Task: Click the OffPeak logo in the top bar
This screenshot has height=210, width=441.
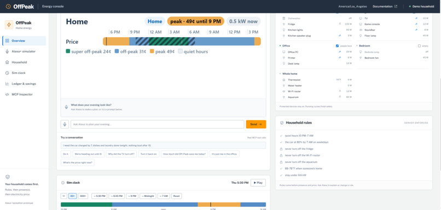Action: [20, 7]
